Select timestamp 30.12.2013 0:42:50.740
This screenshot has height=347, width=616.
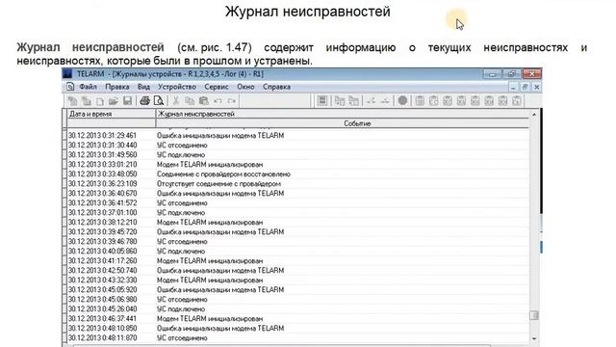point(103,270)
